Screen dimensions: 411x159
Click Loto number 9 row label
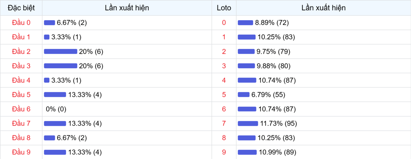(x=224, y=152)
